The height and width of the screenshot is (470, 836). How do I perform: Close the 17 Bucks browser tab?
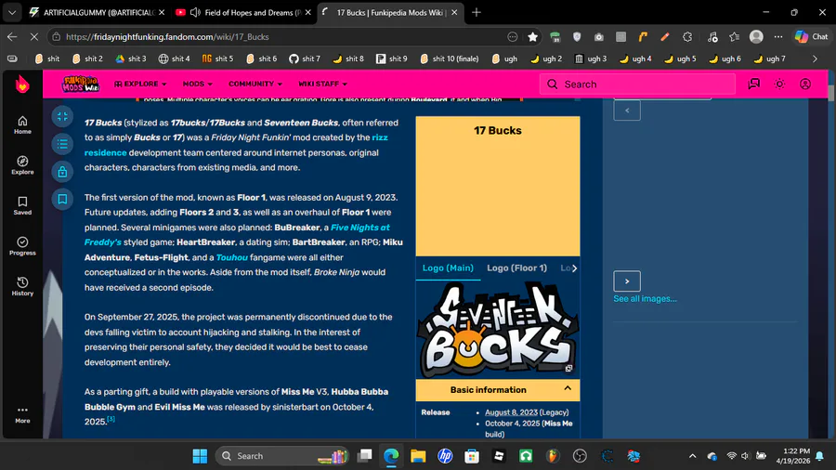coord(454,12)
